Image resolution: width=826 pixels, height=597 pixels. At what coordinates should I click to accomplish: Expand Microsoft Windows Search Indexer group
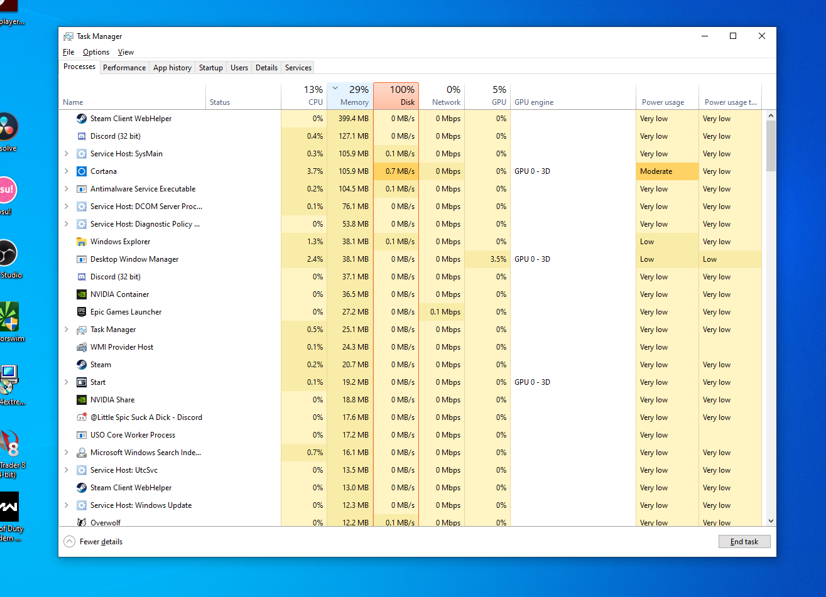point(67,453)
